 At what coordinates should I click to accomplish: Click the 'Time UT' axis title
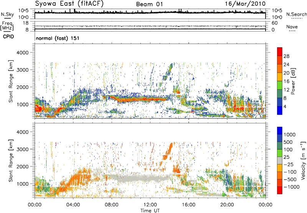(150, 210)
